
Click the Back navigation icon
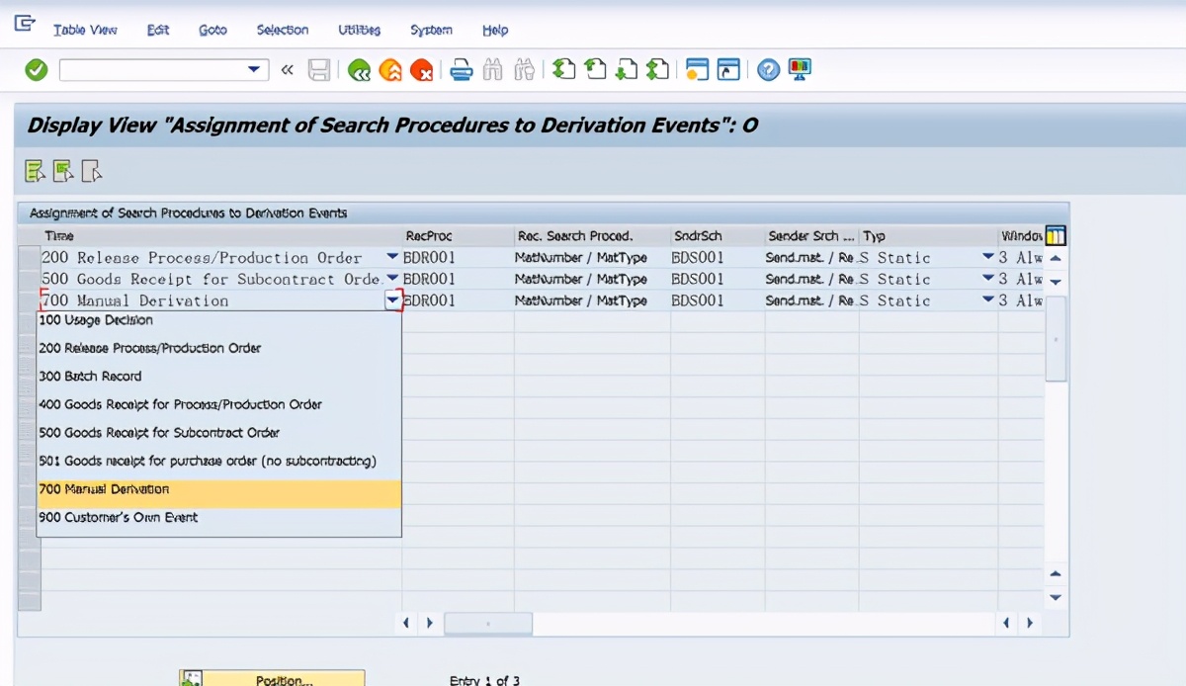coord(362,69)
